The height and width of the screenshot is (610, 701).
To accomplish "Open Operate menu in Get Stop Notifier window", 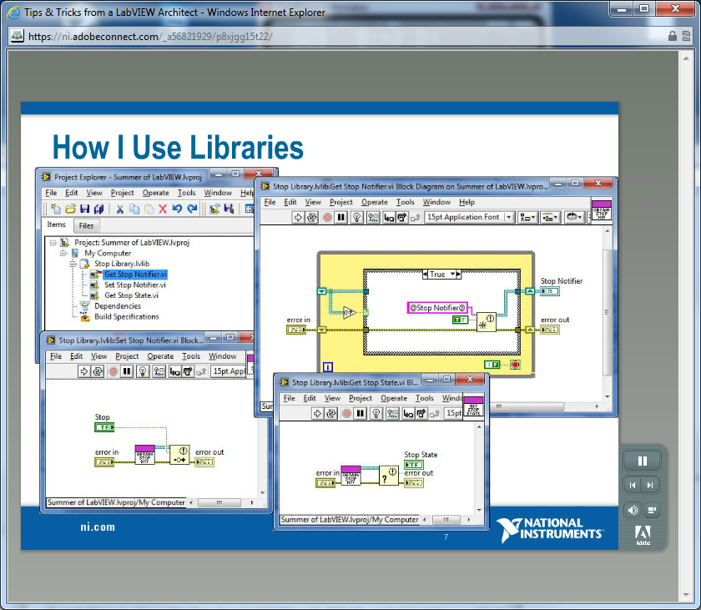I will coord(375,202).
